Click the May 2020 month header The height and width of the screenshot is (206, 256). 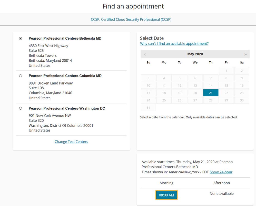pyautogui.click(x=195, y=54)
